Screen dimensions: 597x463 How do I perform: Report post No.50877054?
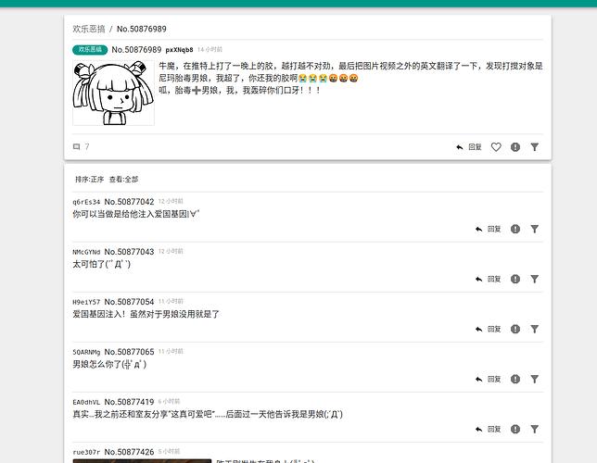515,329
